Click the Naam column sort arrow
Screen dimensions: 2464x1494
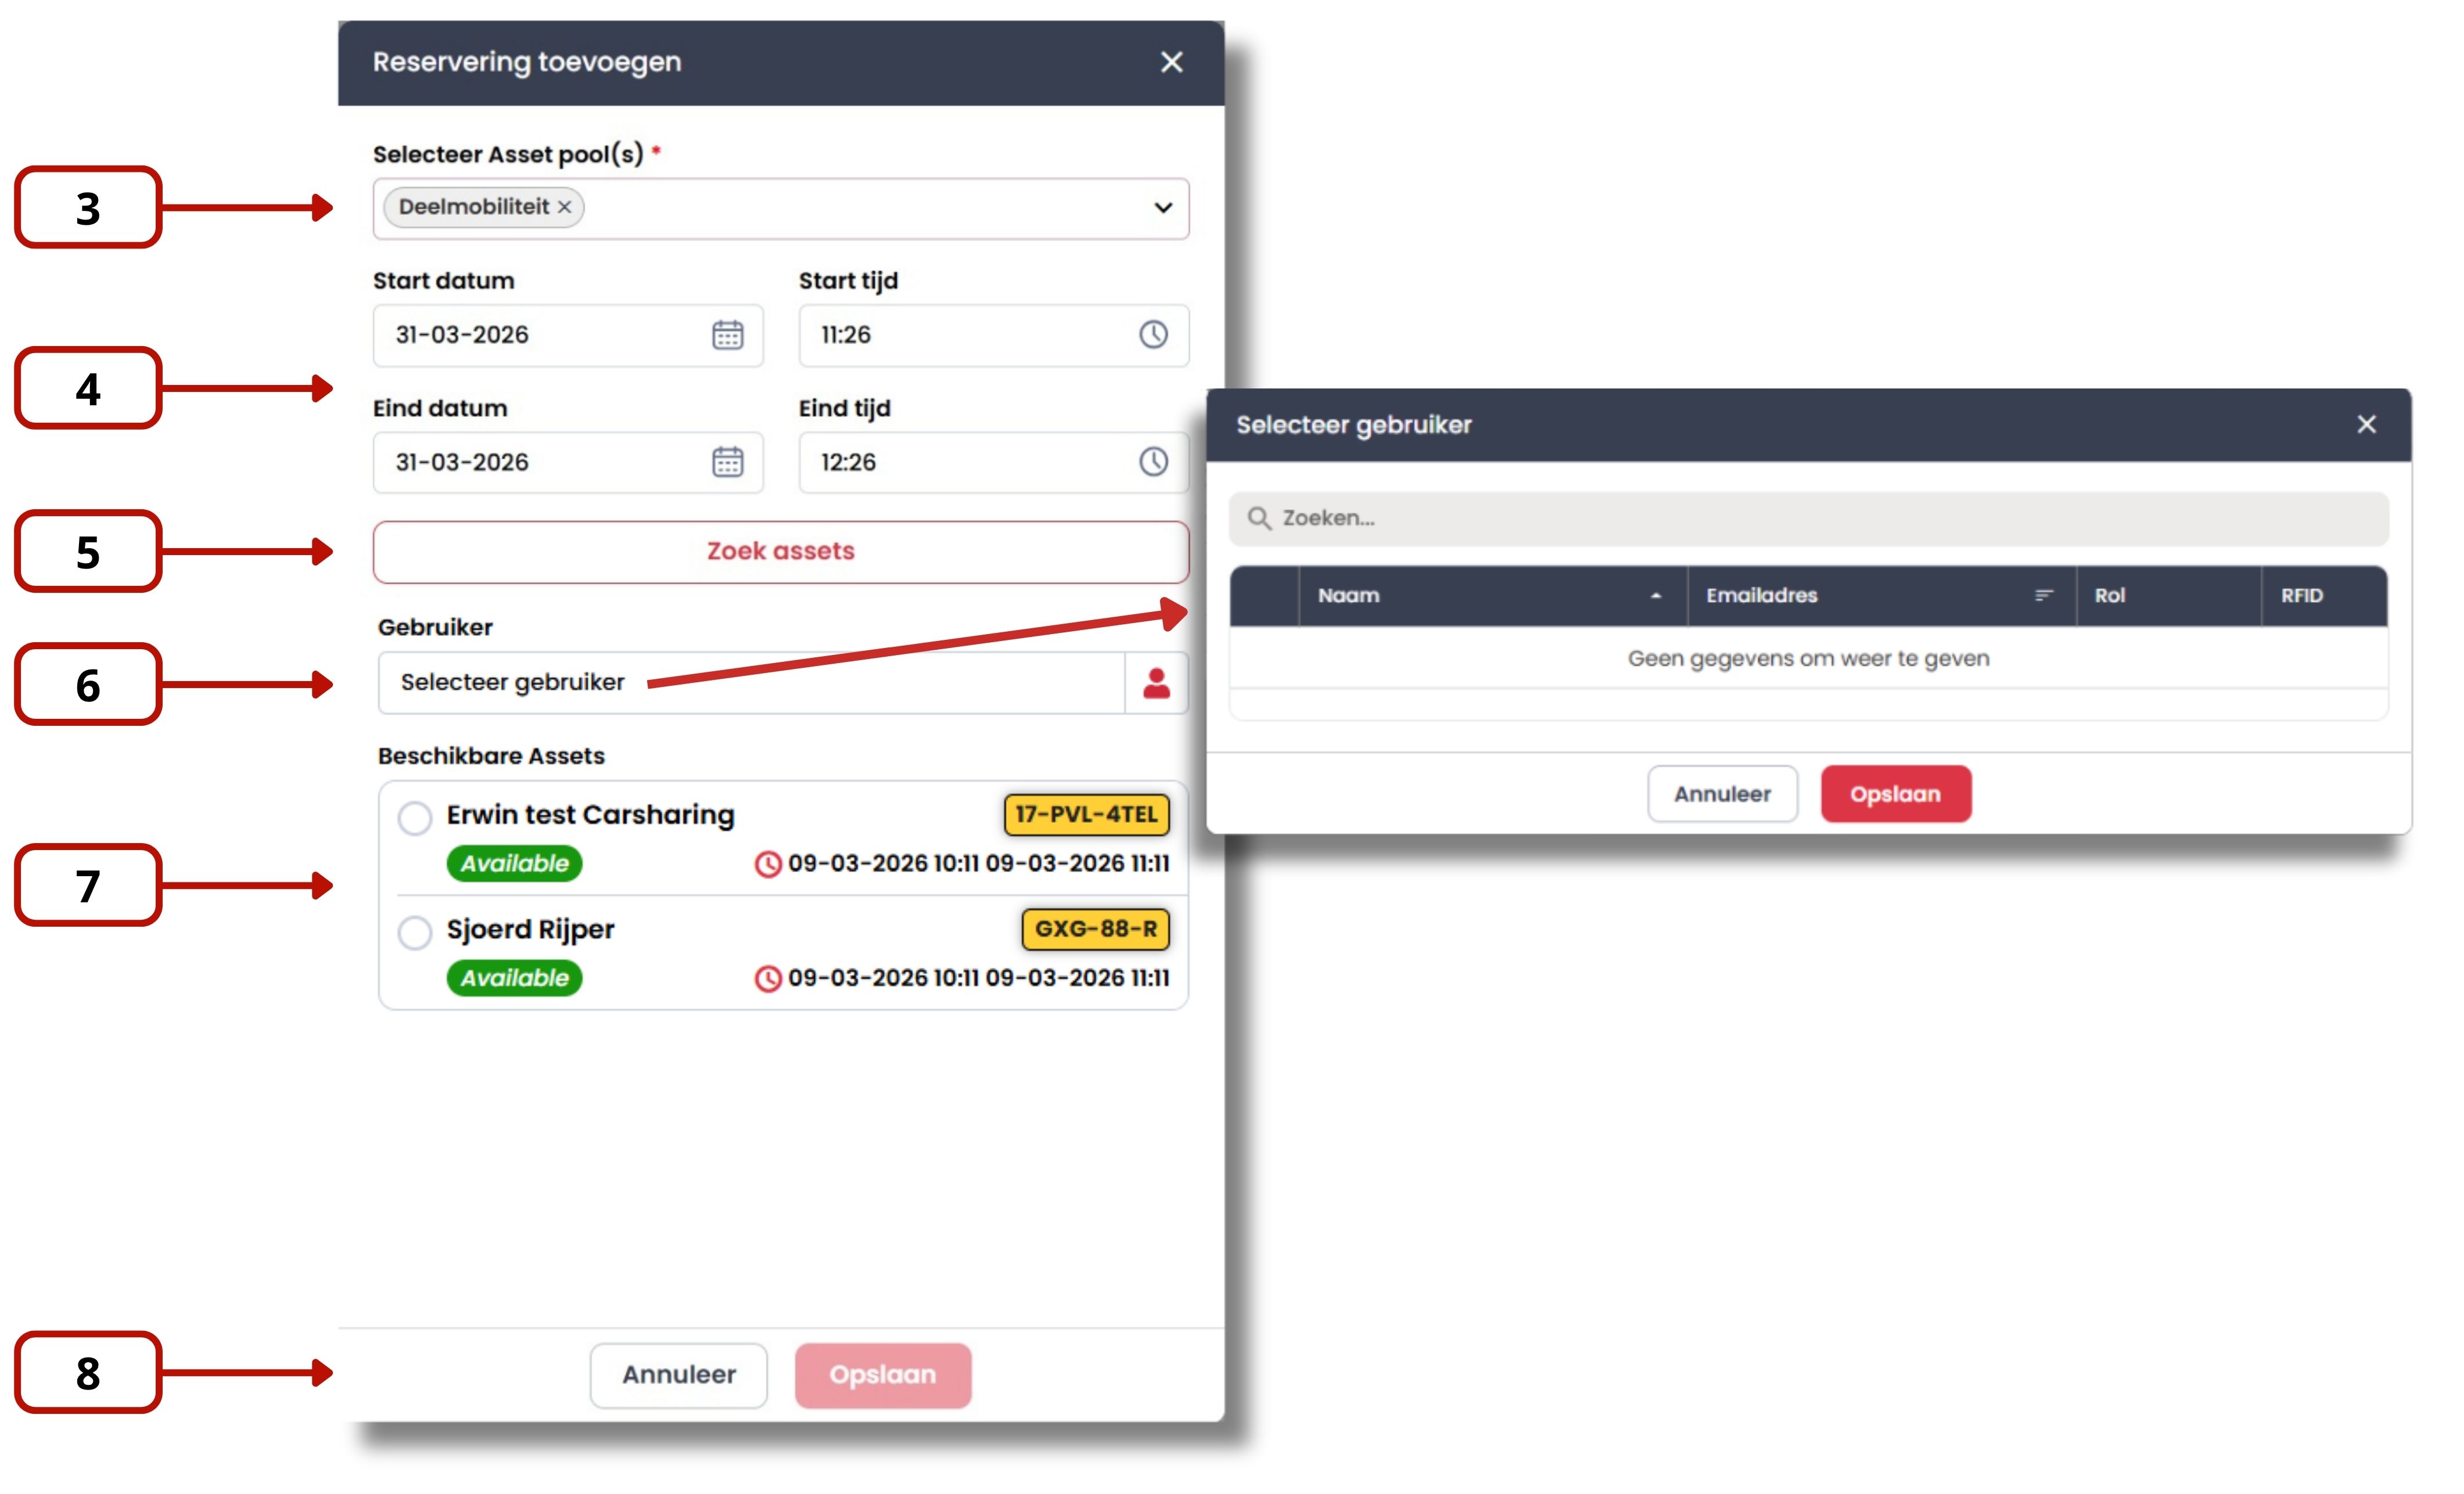coord(1655,596)
